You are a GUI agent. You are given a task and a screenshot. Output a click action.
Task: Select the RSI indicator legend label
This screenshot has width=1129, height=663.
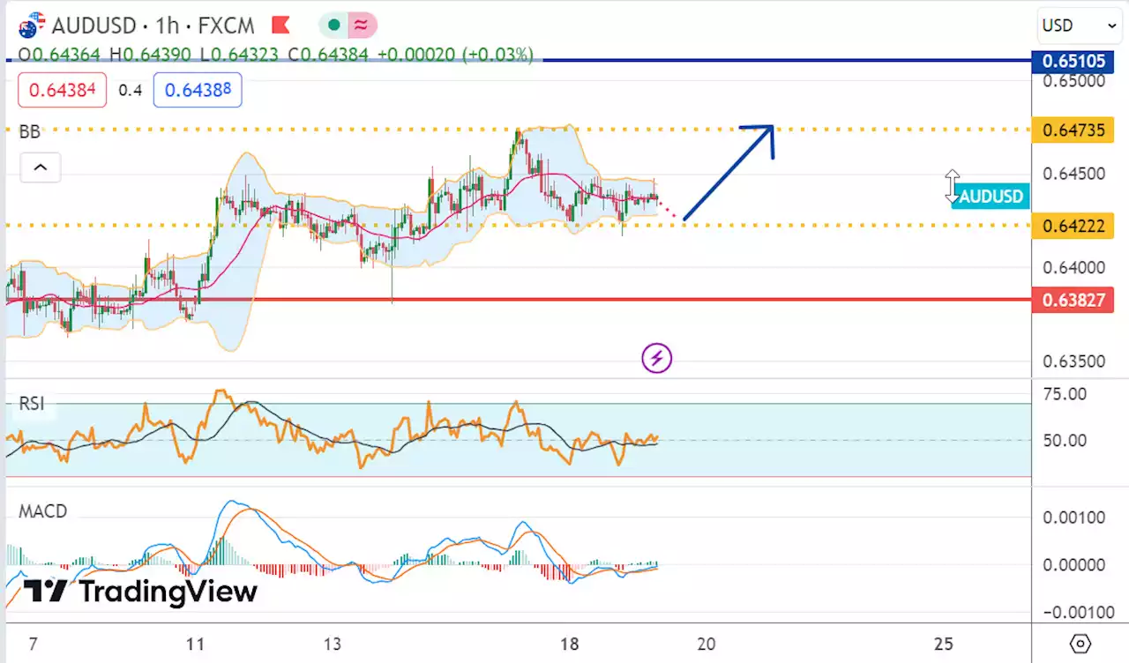(x=32, y=405)
